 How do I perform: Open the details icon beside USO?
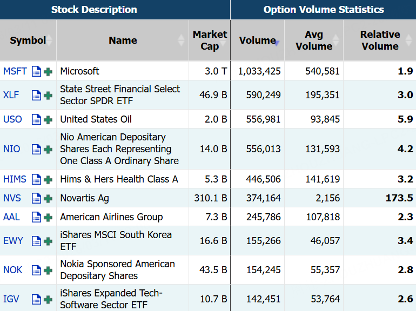[x=36, y=119]
